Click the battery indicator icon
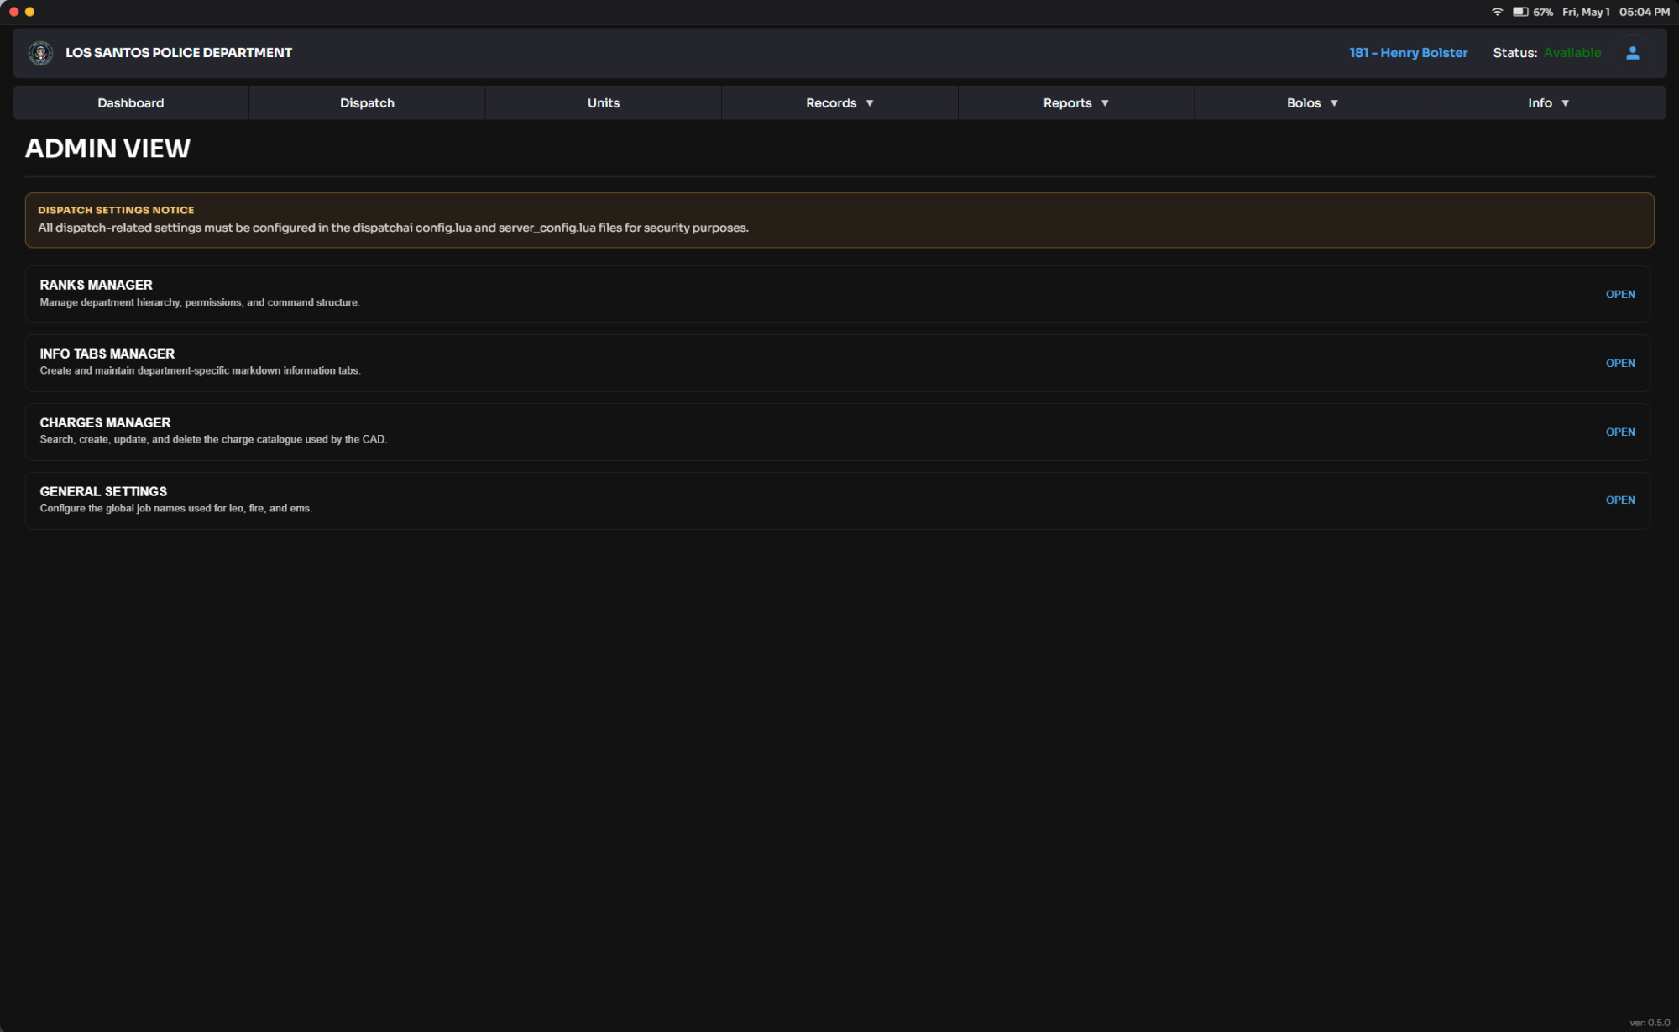Image resolution: width=1679 pixels, height=1032 pixels. 1520,12
